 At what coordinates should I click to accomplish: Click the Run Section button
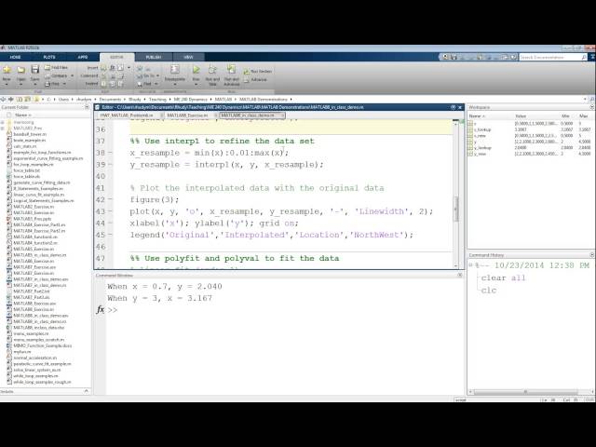pos(258,72)
